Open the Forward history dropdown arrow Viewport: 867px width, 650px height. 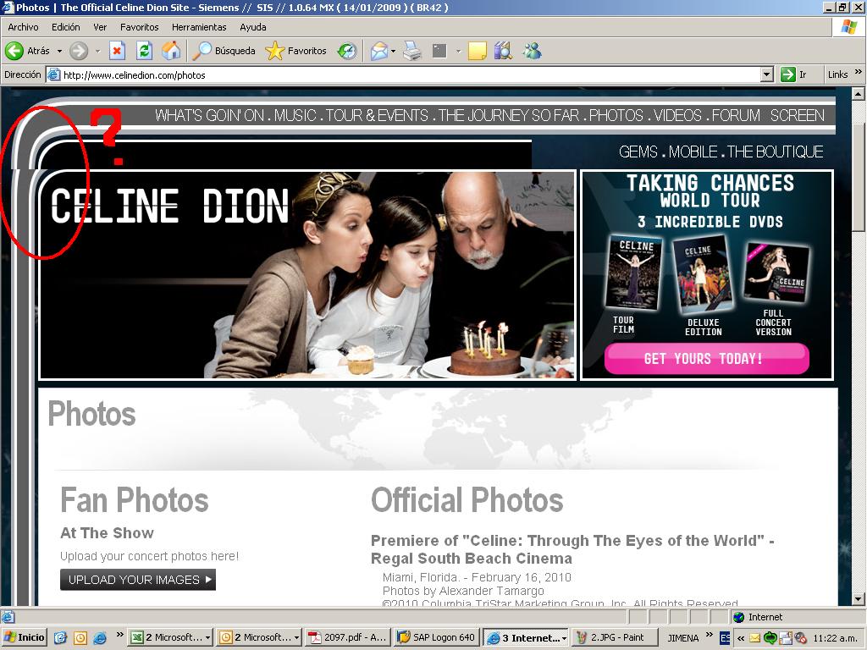pyautogui.click(x=98, y=51)
